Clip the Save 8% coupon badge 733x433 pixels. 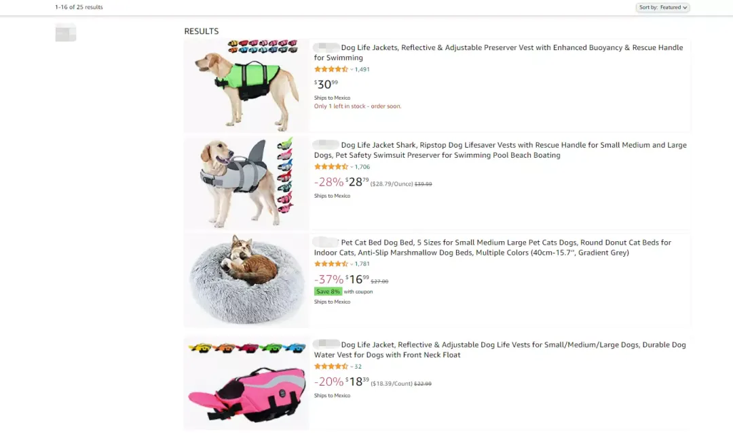(328, 291)
